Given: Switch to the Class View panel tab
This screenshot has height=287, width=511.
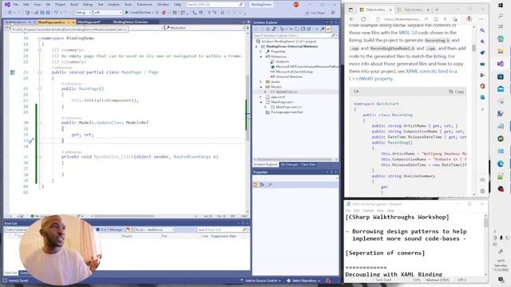Looking at the screenshot, I should [308, 165].
